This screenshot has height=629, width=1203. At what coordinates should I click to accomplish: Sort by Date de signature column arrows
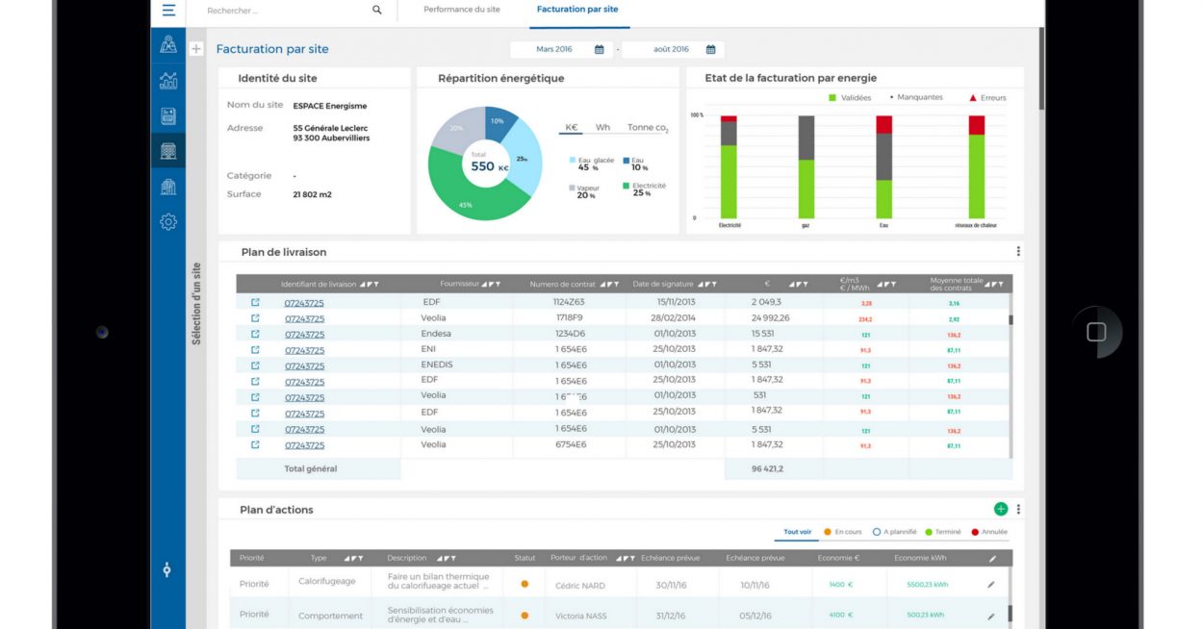(x=707, y=285)
